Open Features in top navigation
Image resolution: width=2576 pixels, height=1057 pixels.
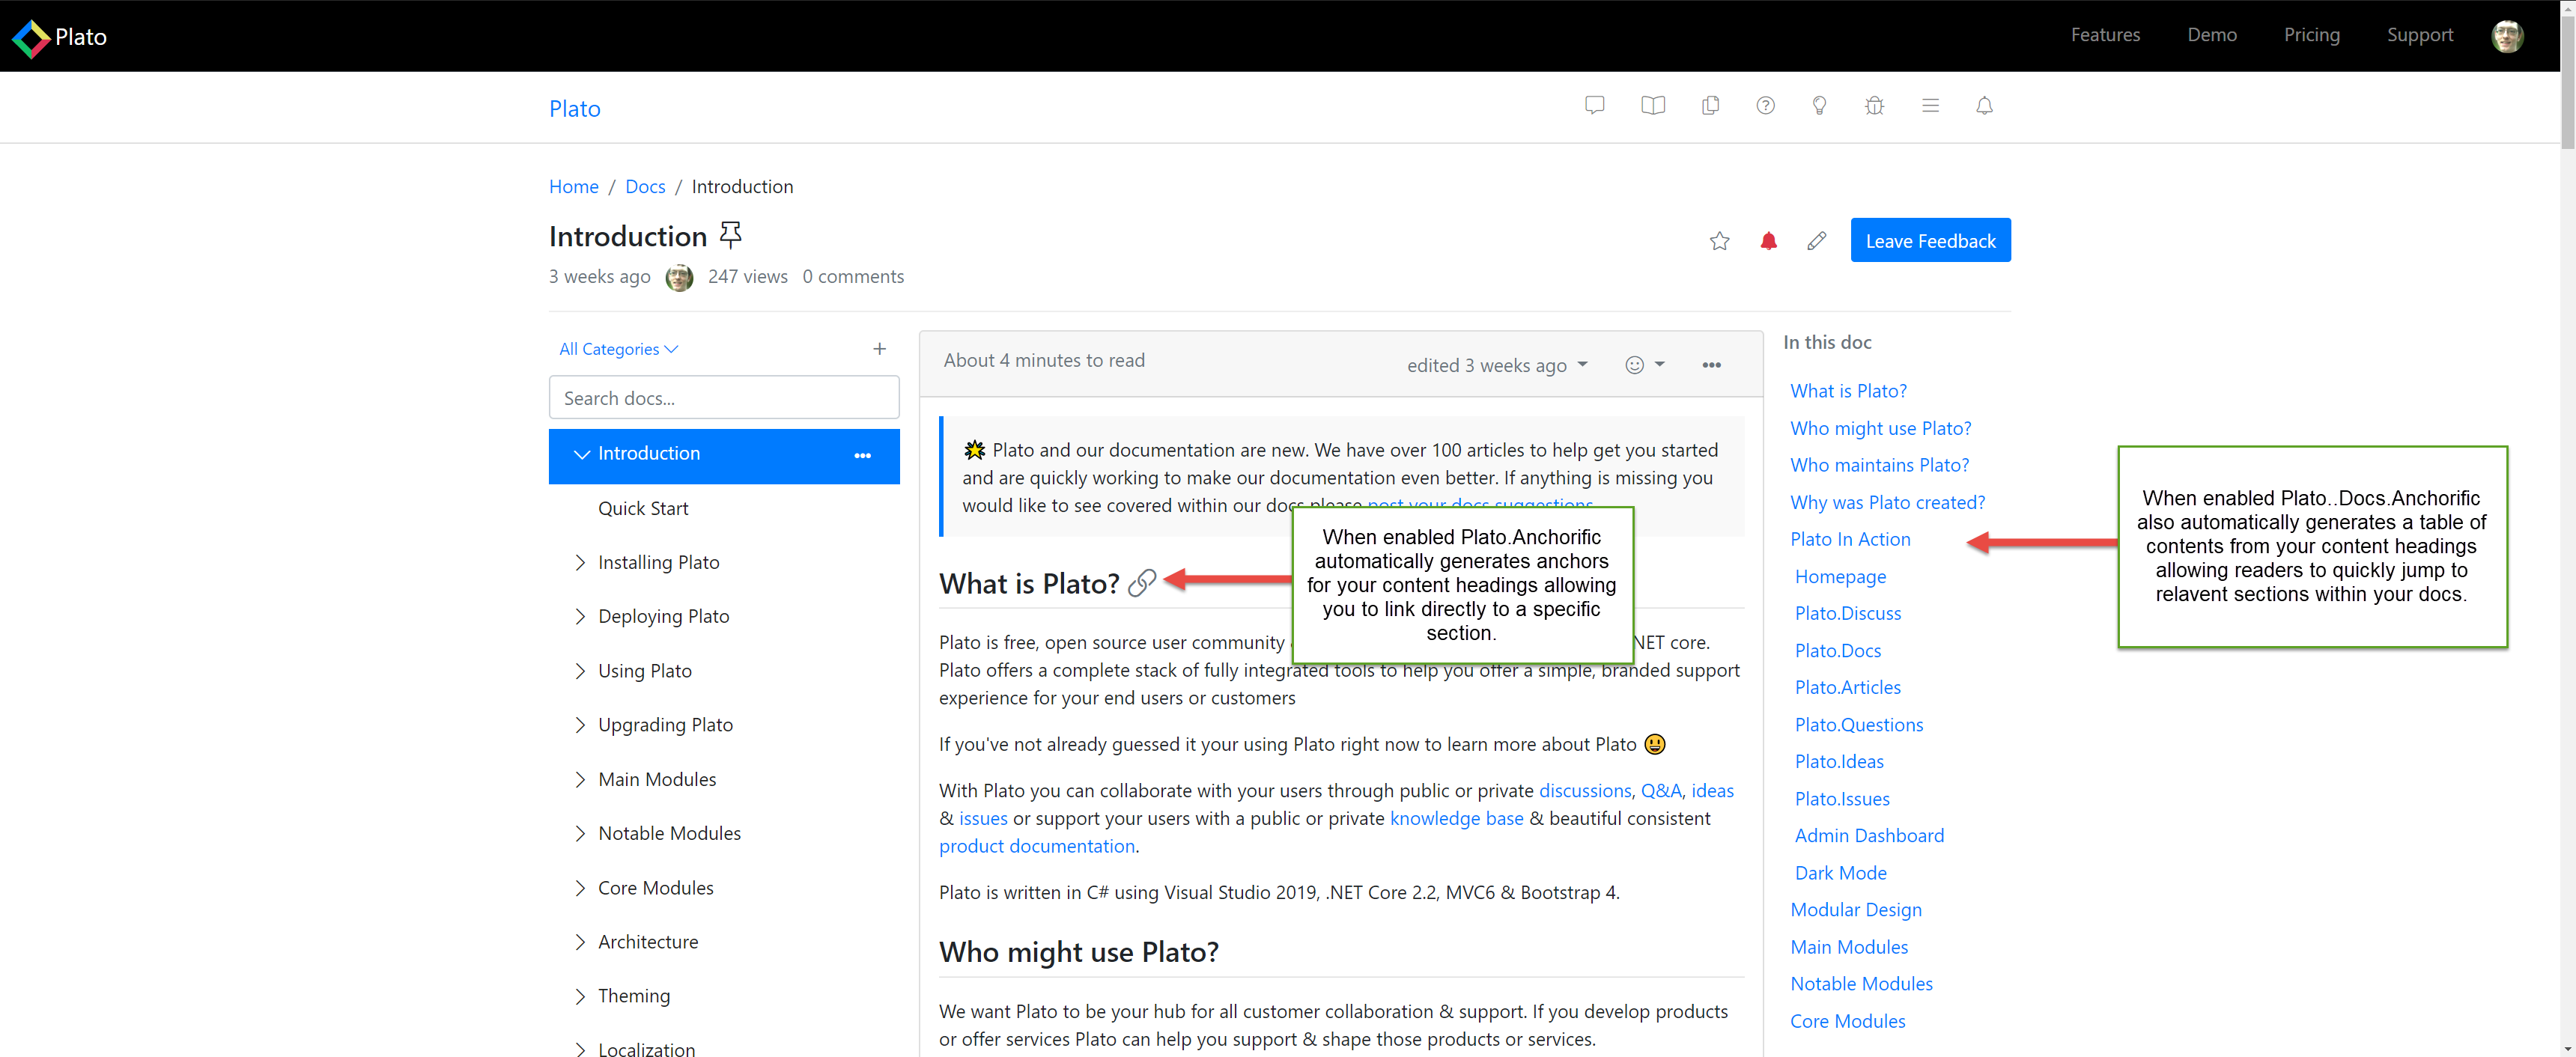(x=2105, y=35)
